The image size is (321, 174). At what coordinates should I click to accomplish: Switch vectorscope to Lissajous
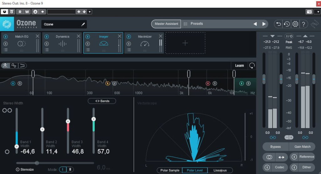[x=220, y=170]
